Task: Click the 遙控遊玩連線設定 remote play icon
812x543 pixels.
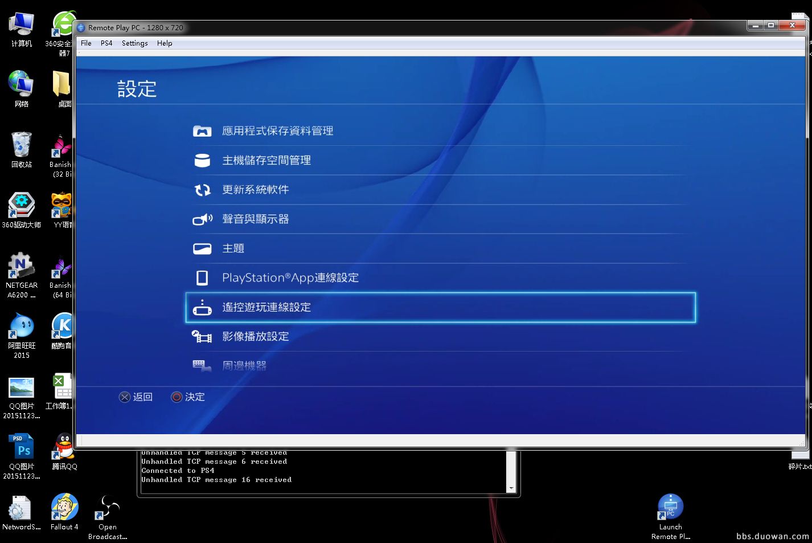Action: (x=202, y=308)
